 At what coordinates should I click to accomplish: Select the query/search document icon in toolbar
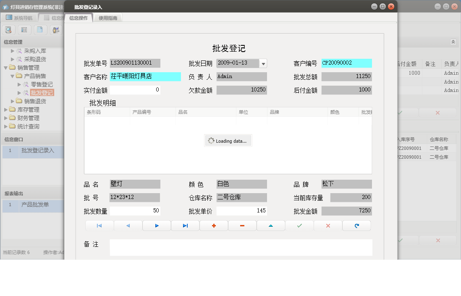pyautogui.click(x=8, y=30)
